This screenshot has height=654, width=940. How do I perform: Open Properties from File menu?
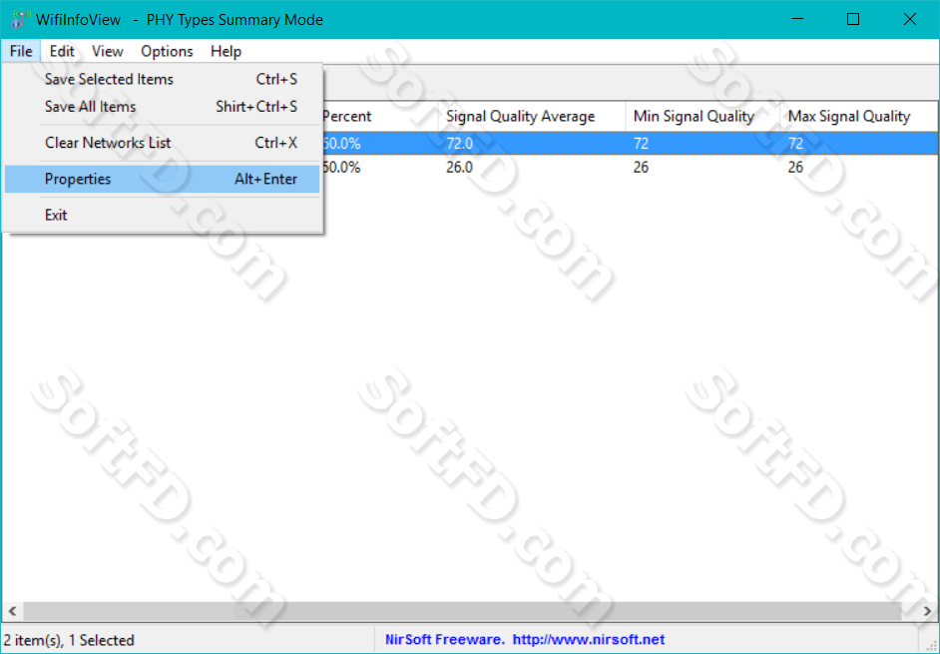click(162, 179)
